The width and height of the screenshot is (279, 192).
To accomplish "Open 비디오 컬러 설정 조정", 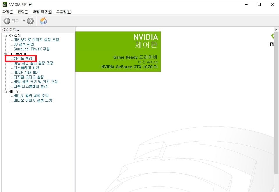I will coord(31,96).
